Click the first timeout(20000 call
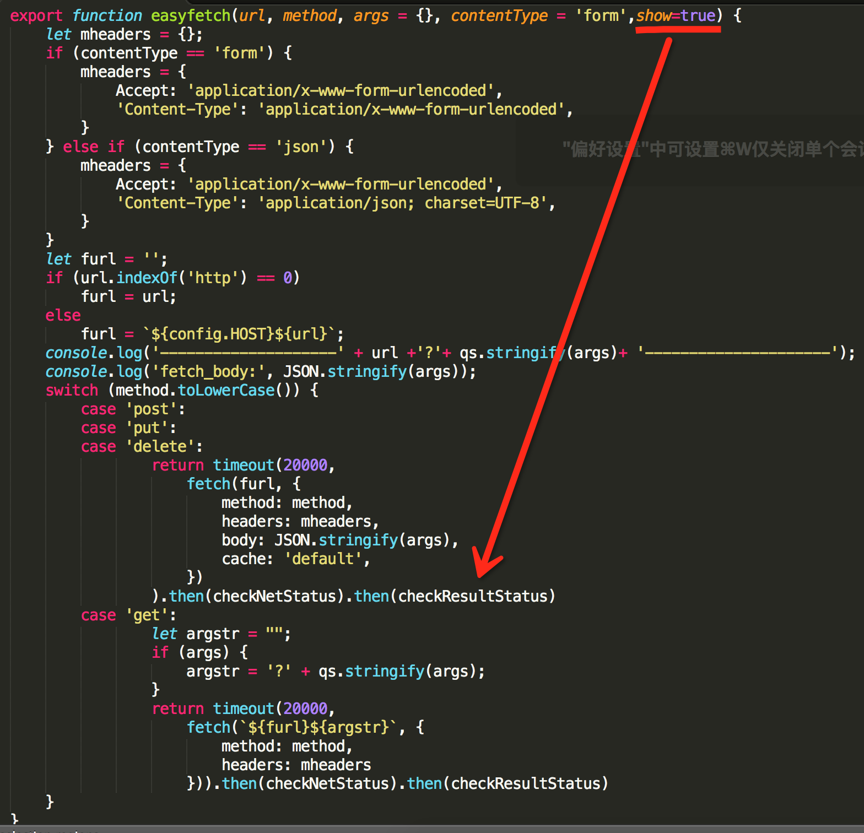 tap(270, 465)
